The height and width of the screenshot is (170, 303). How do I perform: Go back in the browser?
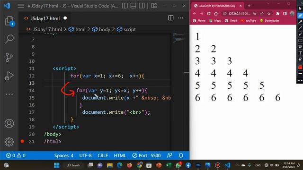195,14
